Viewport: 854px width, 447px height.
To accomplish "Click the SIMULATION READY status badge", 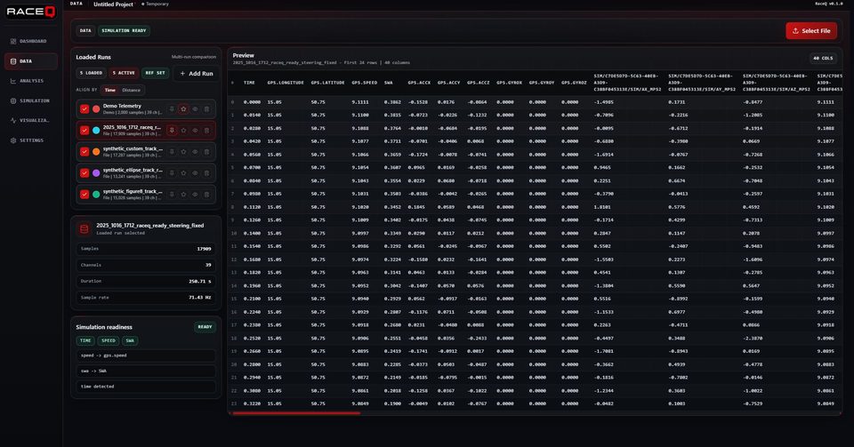I will (125, 31).
